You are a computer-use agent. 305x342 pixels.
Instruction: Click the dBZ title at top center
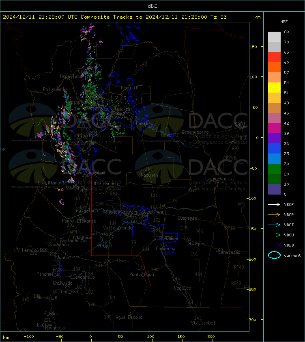coord(152,6)
